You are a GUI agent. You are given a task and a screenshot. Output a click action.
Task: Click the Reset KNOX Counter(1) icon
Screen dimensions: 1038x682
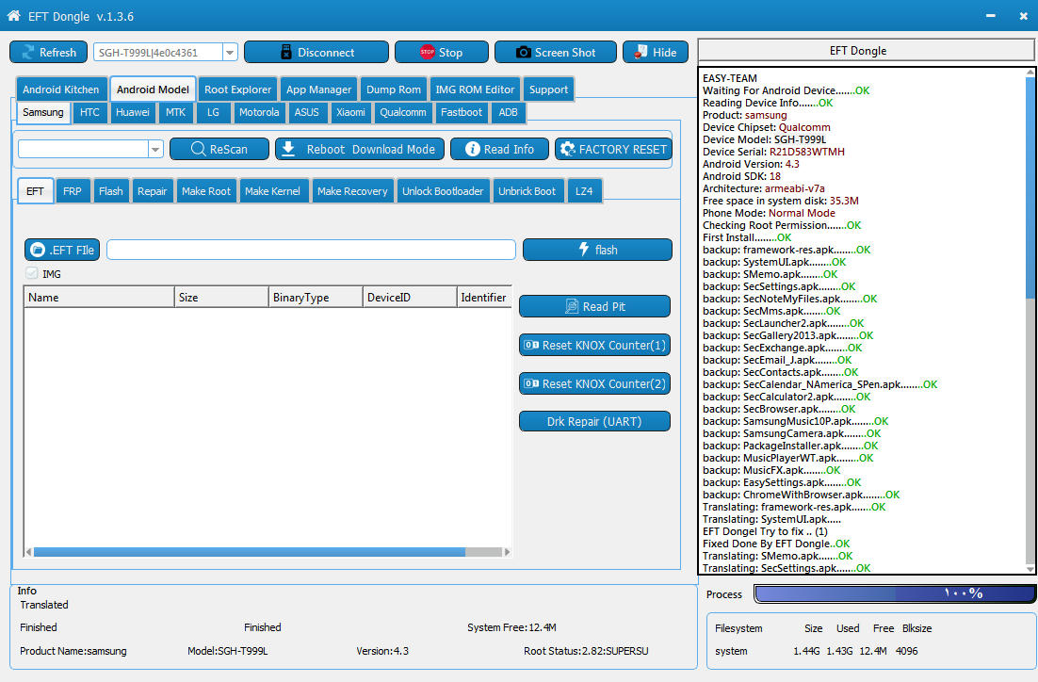[x=531, y=345]
